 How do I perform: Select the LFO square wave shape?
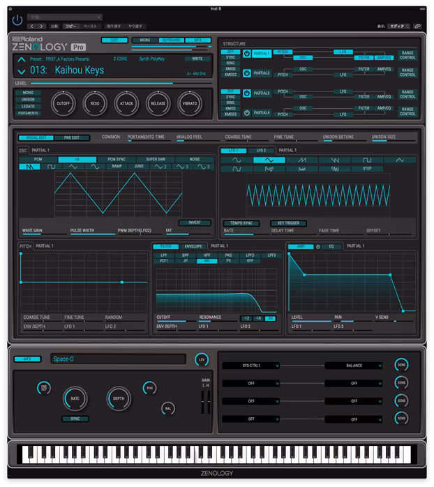(x=367, y=160)
